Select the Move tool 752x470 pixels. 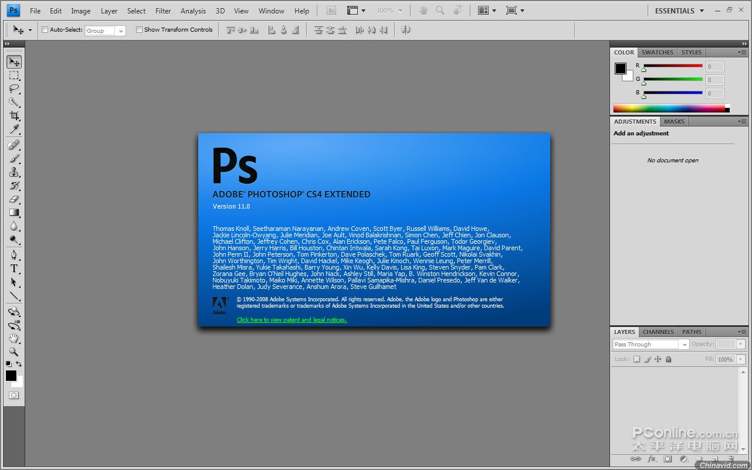click(x=14, y=62)
